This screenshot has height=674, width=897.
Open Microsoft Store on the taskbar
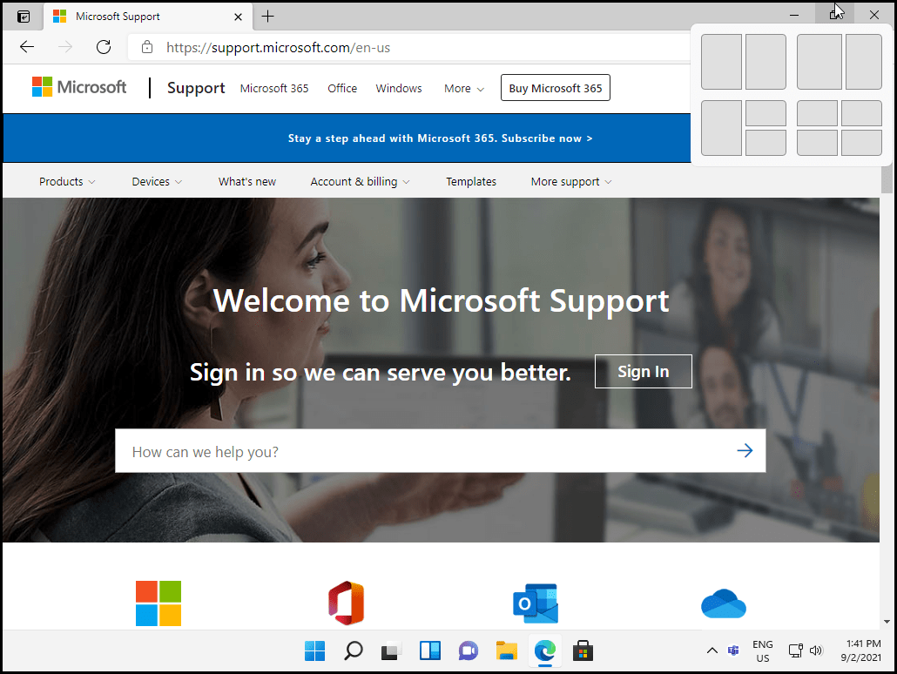583,650
